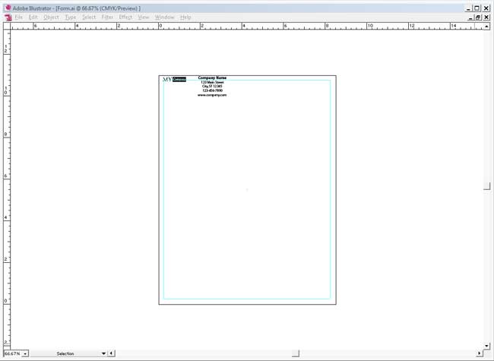The height and width of the screenshot is (361, 494).
Task: Click the horizontal scrollbar left arrow
Action: pos(111,353)
